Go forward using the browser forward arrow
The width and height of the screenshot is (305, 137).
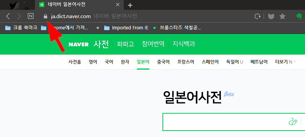point(19,16)
